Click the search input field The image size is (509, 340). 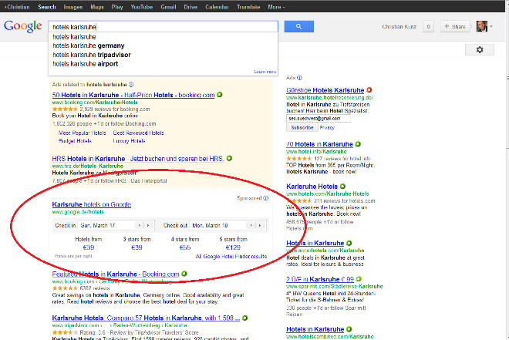tap(163, 27)
